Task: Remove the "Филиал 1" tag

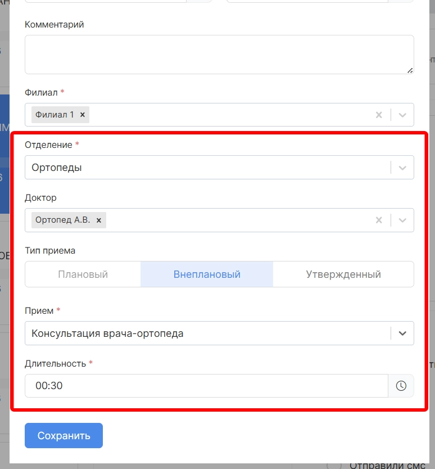Action: point(83,115)
